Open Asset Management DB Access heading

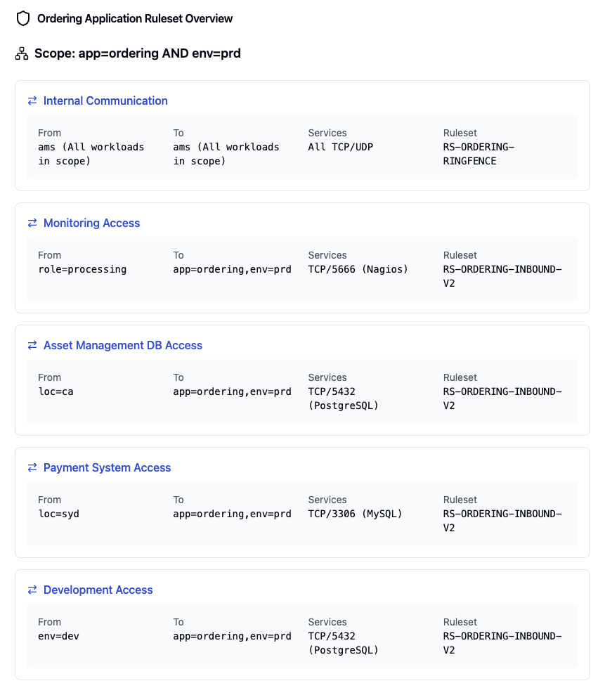click(x=123, y=345)
